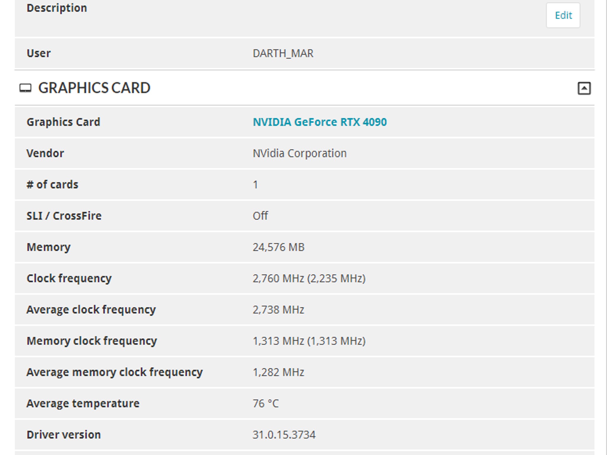Click the Average clock frequency 2,738 MHz
This screenshot has width=607, height=455.
click(278, 310)
